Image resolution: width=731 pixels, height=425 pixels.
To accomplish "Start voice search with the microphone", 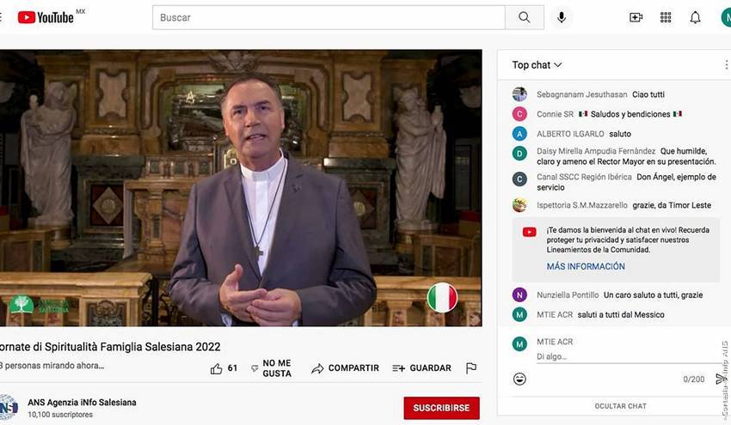I will (x=562, y=18).
